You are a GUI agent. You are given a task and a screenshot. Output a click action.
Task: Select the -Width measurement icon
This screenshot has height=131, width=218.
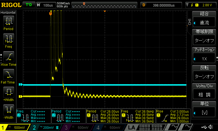pos(8,110)
